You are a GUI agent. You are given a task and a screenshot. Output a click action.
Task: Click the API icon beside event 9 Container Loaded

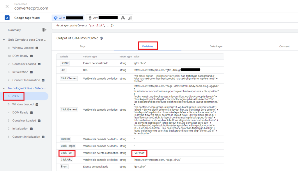tap(39, 64)
